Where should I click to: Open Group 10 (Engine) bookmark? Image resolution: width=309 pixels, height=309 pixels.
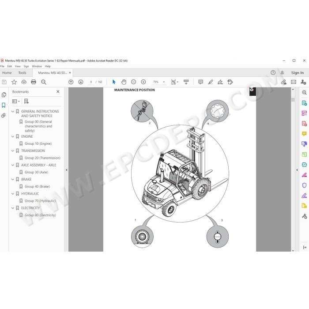(38, 143)
